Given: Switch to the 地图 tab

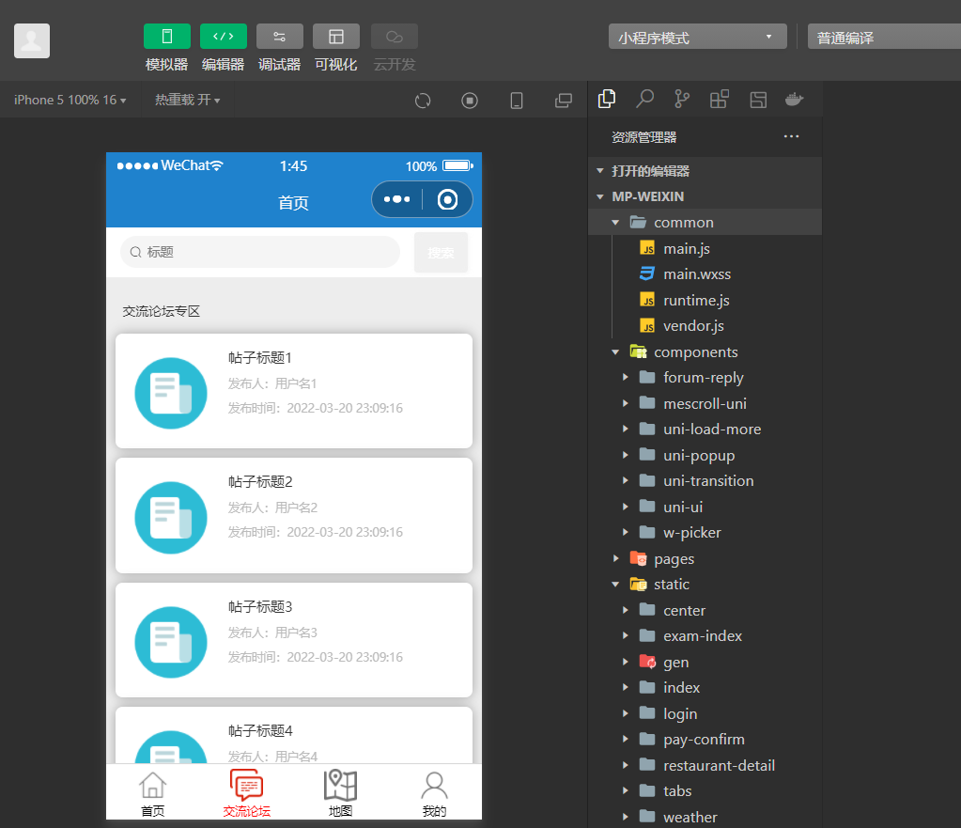Looking at the screenshot, I should click(x=340, y=793).
